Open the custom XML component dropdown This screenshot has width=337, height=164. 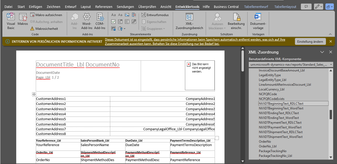point(331,64)
